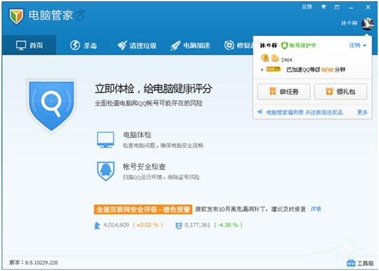Open the skin shirt icon in title bar
Viewport: 379px width, 271px height.
[323, 7]
